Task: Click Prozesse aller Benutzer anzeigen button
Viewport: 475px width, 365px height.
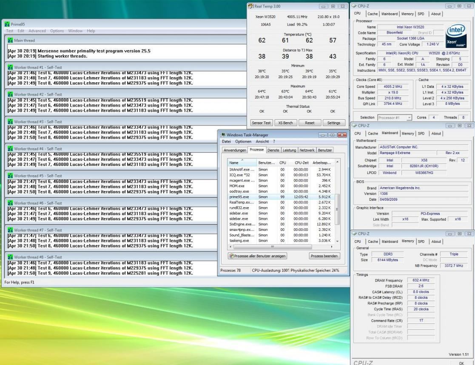Action: tap(258, 256)
